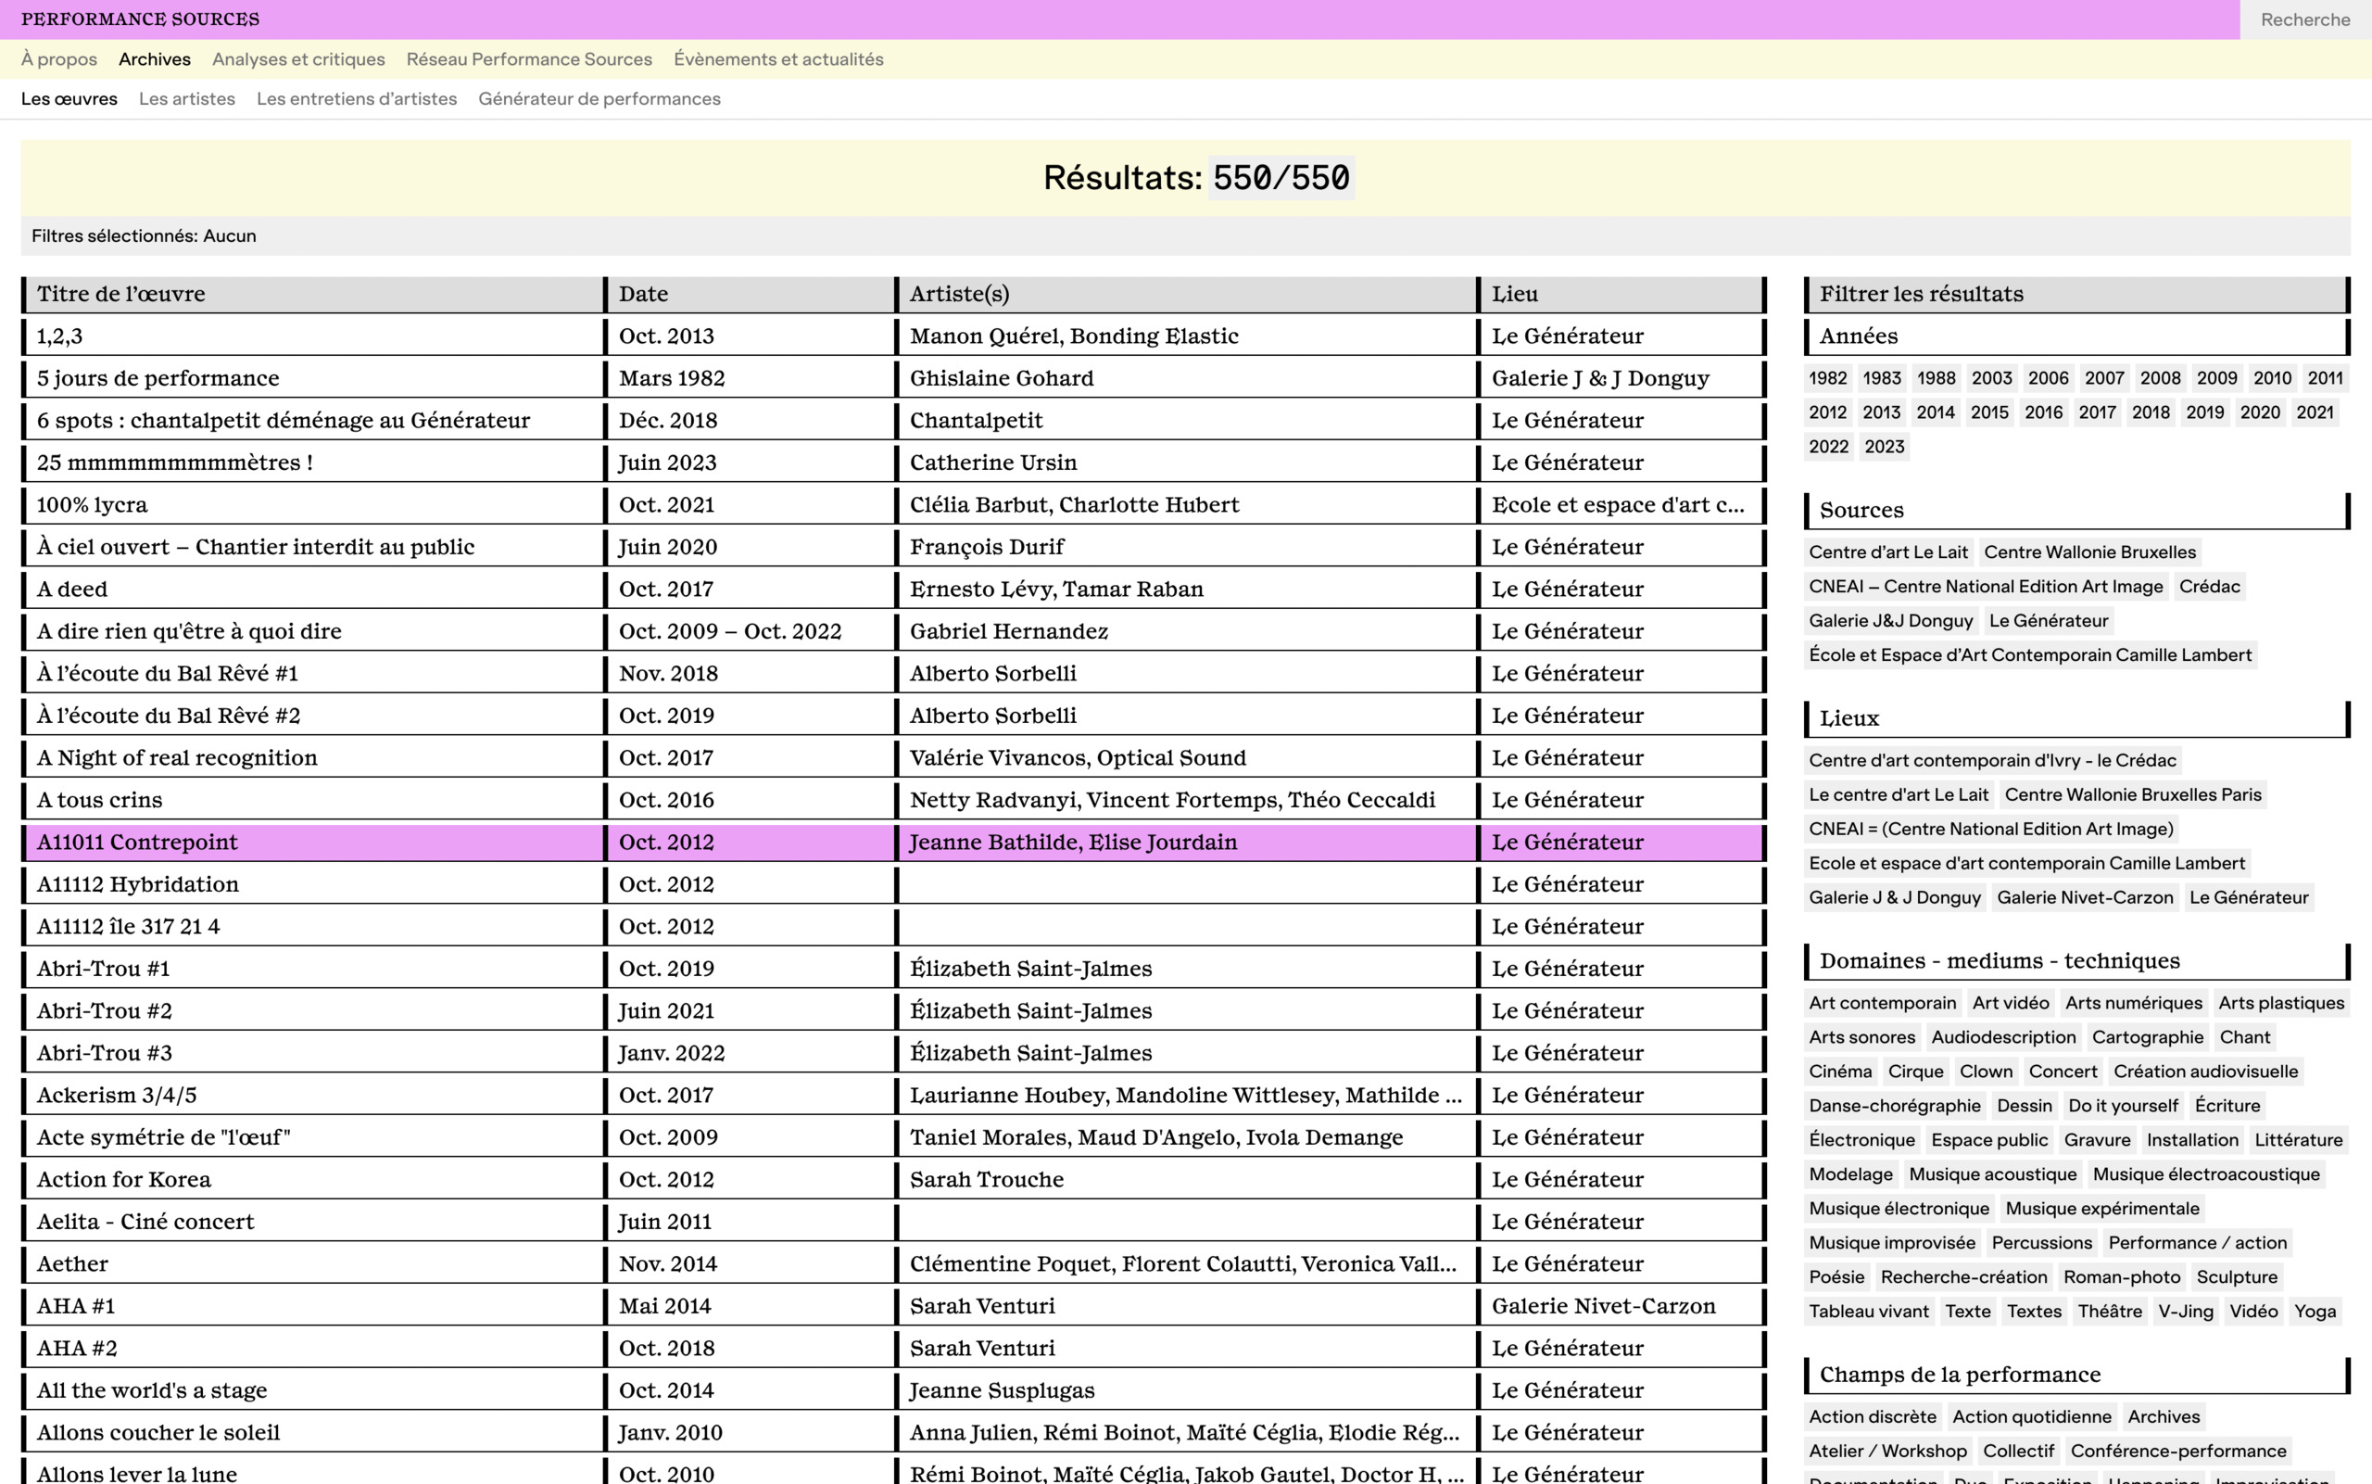Screen dimensions: 2372x1484
Task: Switch to Les artistes tab
Action: [x=186, y=99]
